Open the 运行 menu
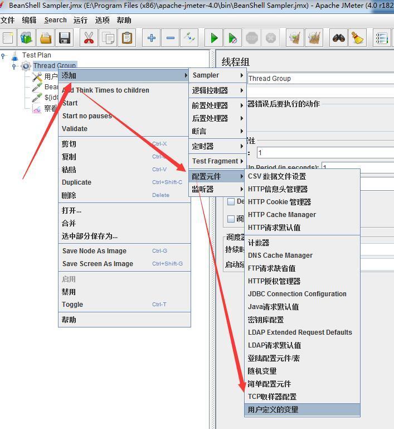This screenshot has width=394, height=429. click(x=80, y=20)
